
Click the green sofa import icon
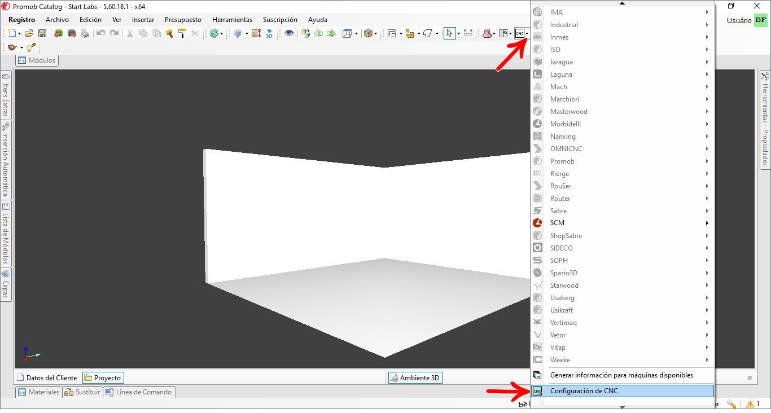point(58,33)
